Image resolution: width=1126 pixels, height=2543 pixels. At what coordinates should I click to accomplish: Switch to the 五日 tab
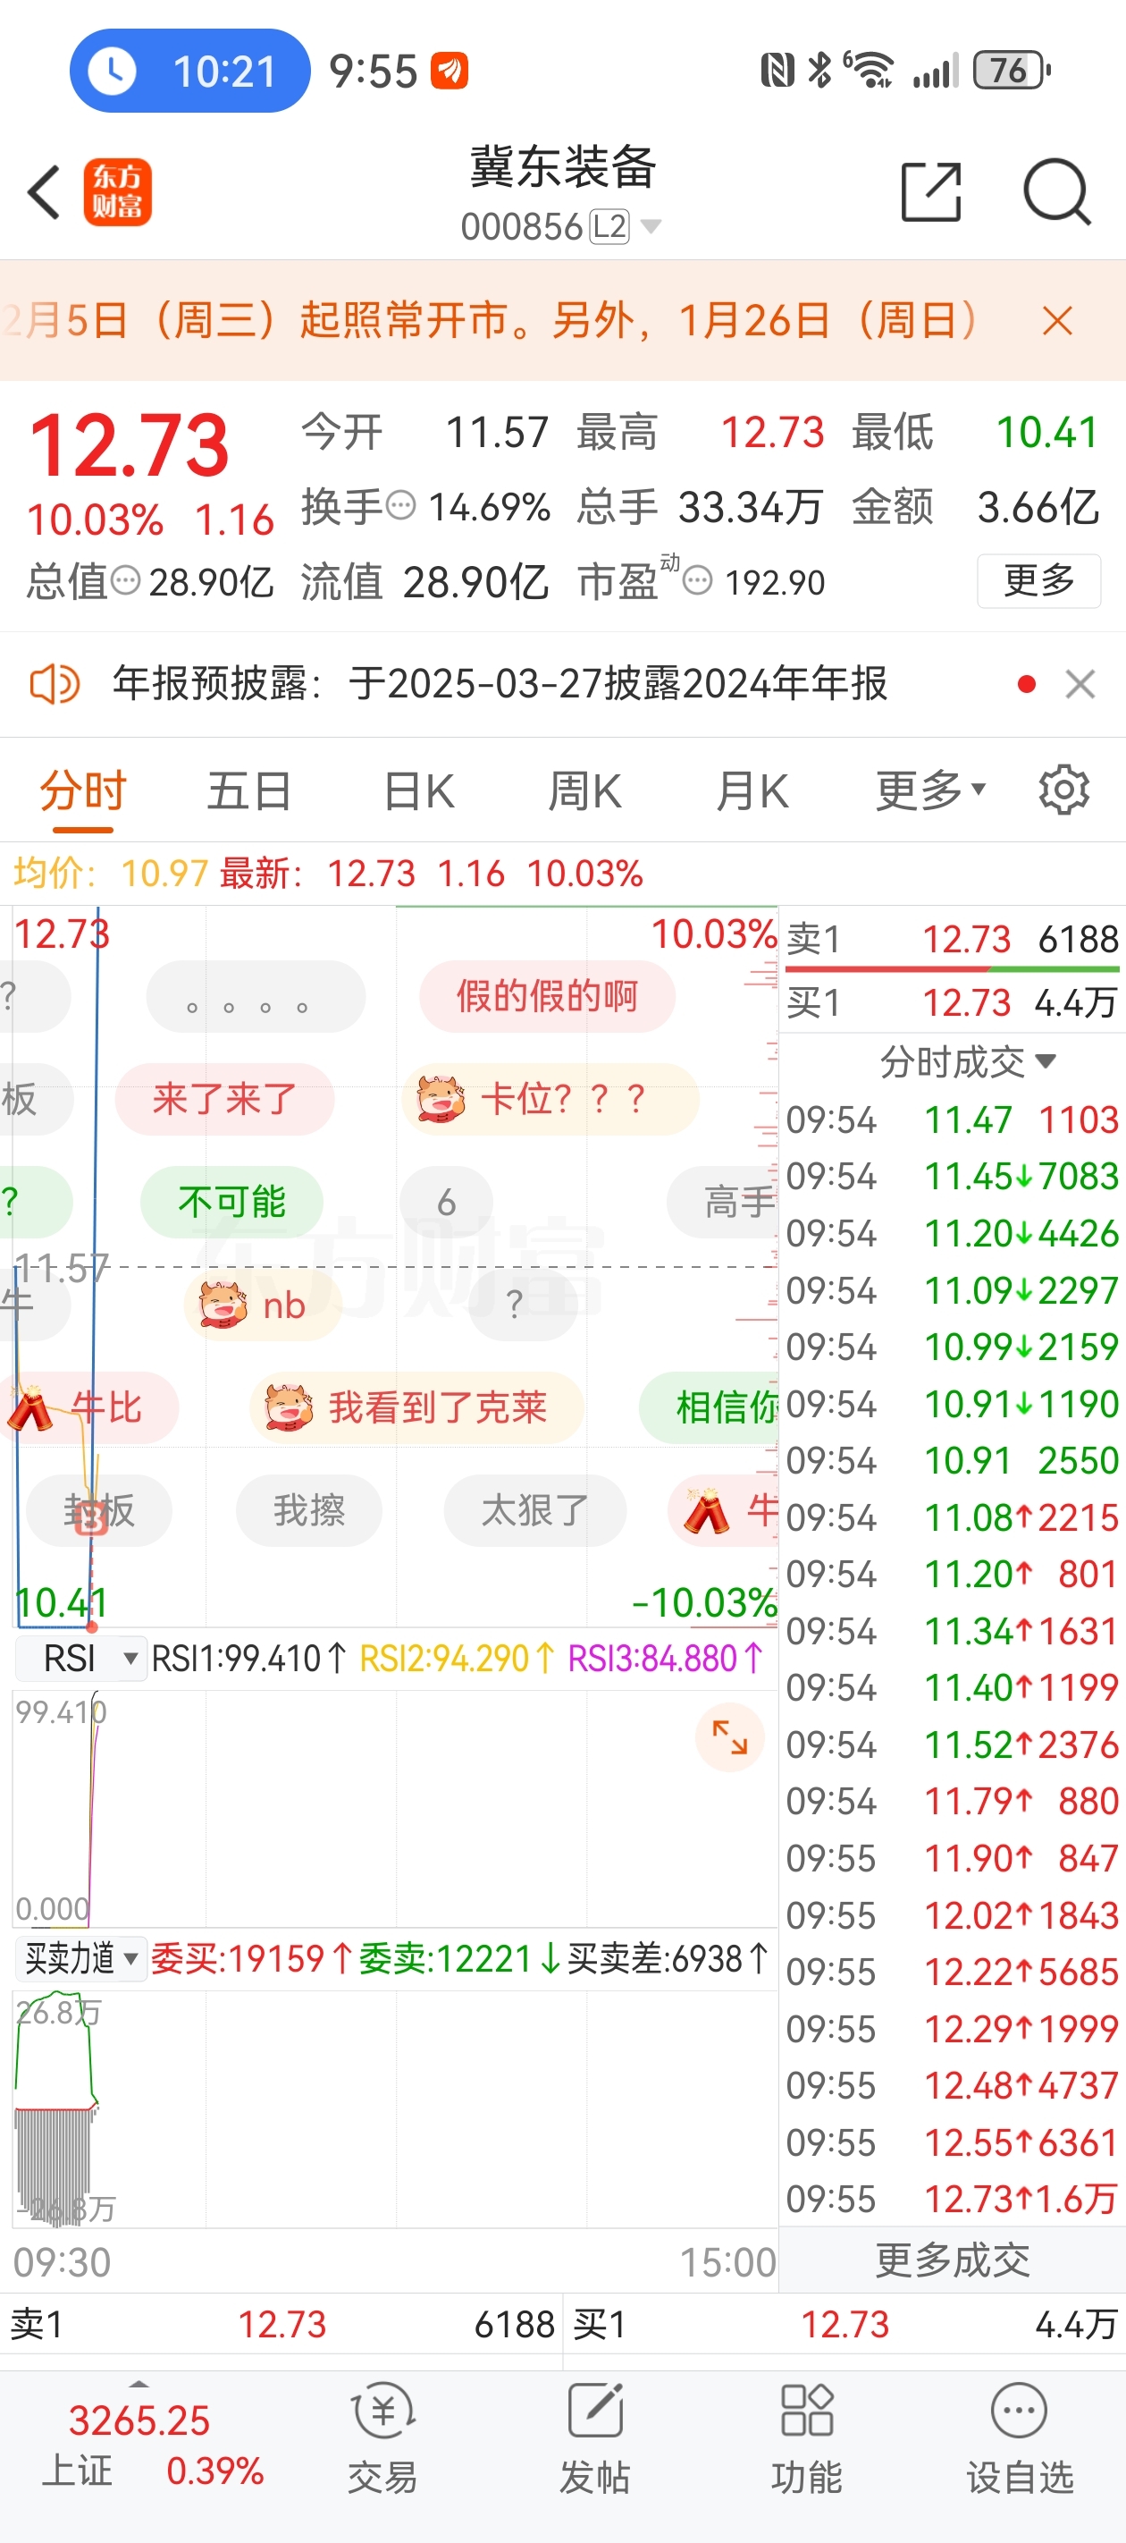click(x=248, y=790)
